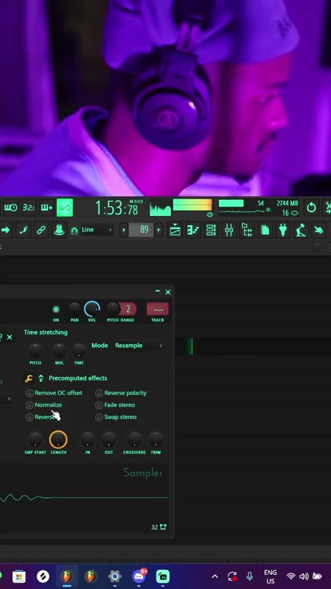Click the green clip in the playlist
331x589 pixels.
[x=191, y=346]
